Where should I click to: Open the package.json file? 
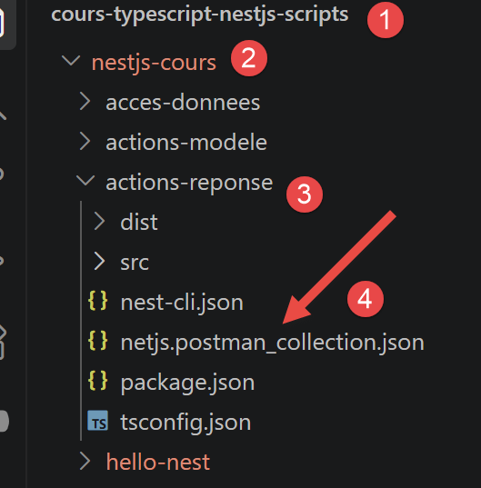tap(187, 383)
